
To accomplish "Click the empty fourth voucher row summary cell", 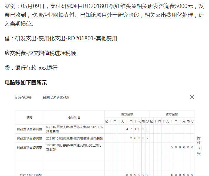I will coord(29,156).
